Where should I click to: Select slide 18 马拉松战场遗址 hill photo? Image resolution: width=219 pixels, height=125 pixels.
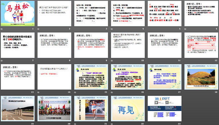pyautogui.click(x=201, y=77)
